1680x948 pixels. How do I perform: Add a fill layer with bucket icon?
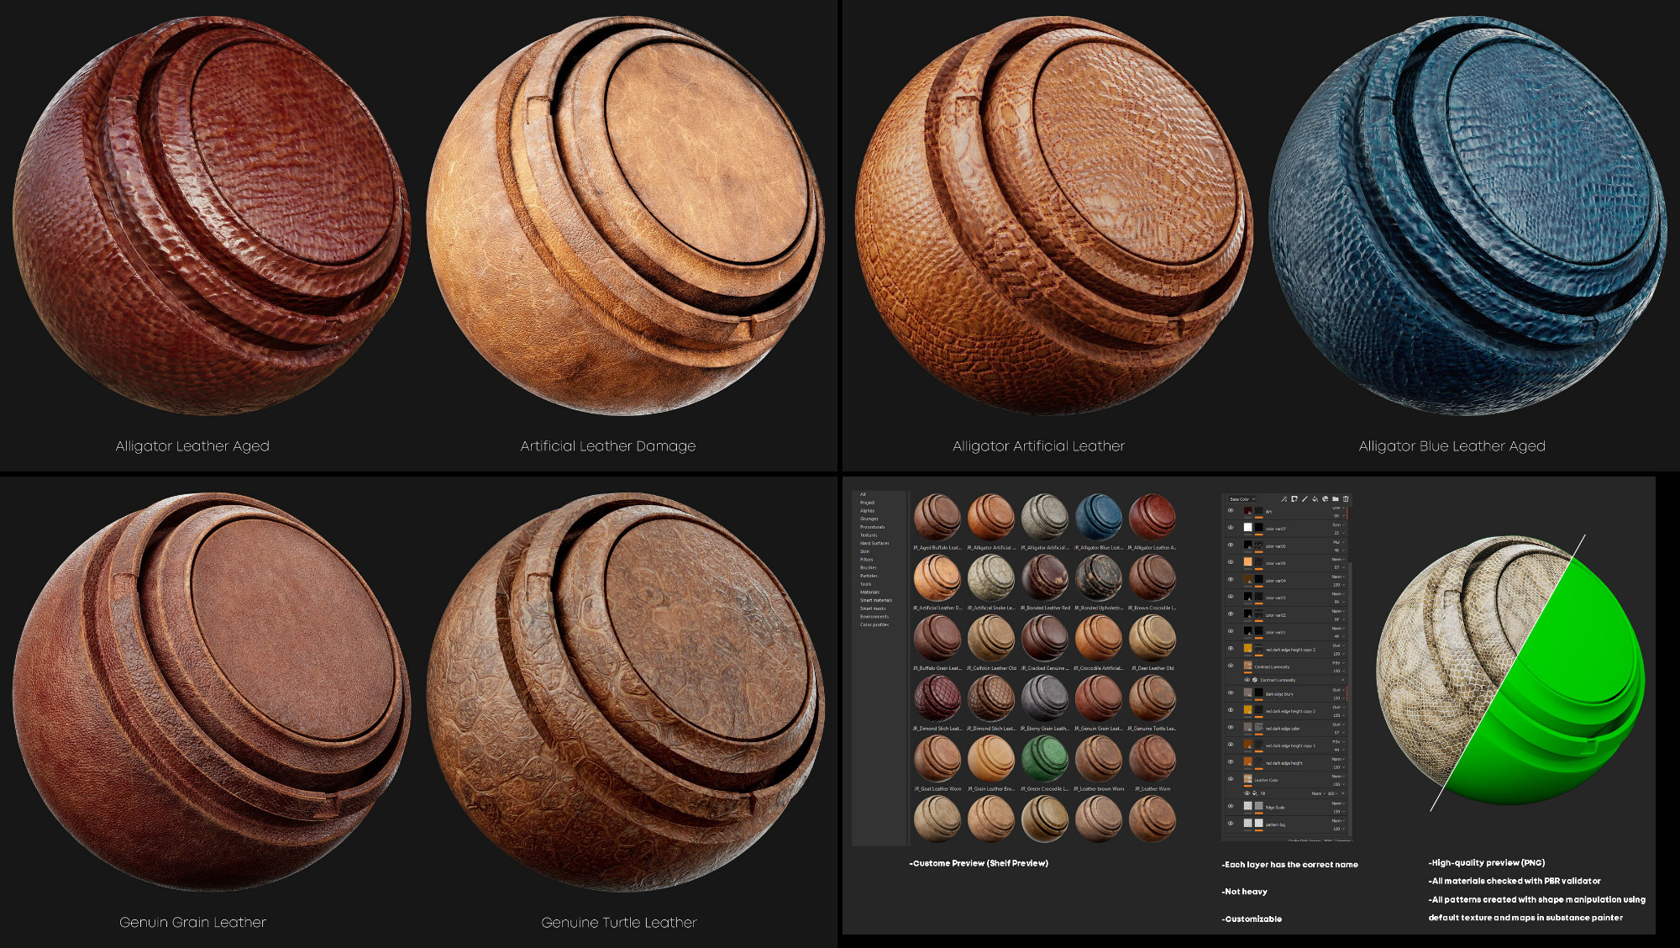coord(1315,499)
